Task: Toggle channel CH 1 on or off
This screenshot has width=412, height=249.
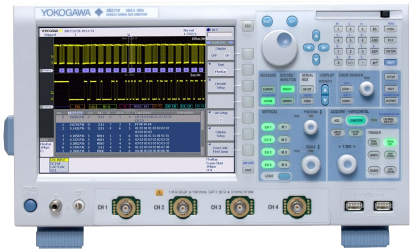Action: click(x=268, y=127)
